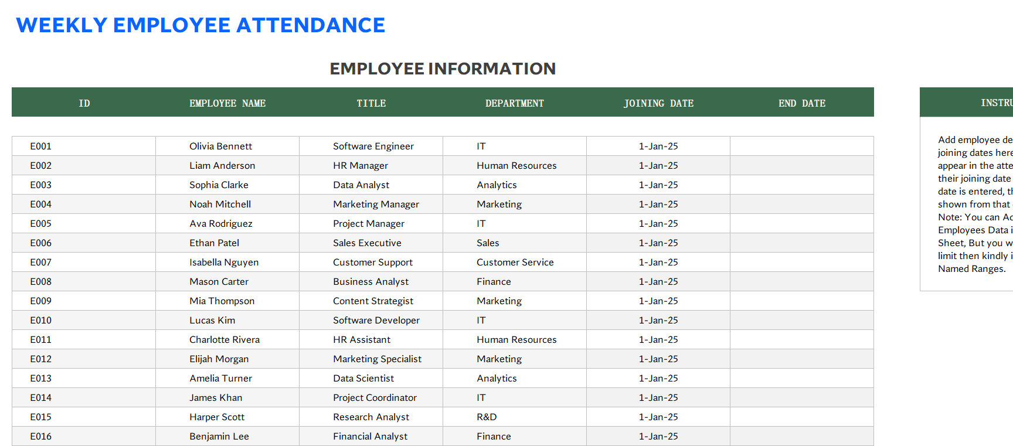Click Ava Rodriguez's name cell
This screenshot has height=446, width=1013.
click(227, 223)
